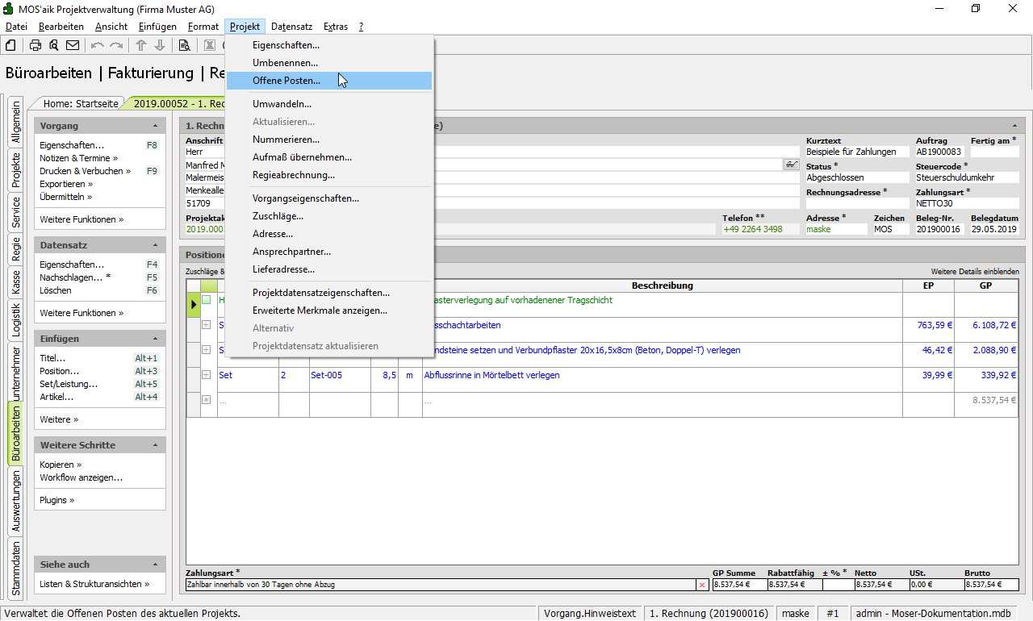Click the glasses icon beside the address field
Image resolution: width=1033 pixels, height=621 pixels.
pos(791,165)
